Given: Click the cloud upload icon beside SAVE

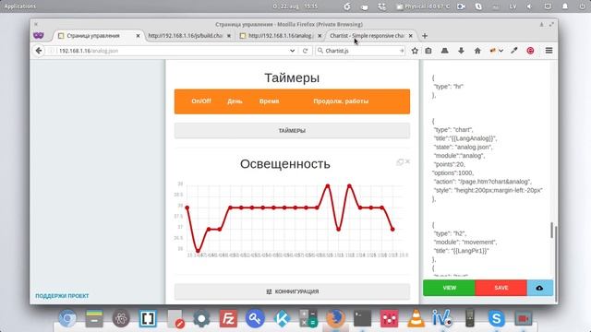Looking at the screenshot, I should pos(539,288).
